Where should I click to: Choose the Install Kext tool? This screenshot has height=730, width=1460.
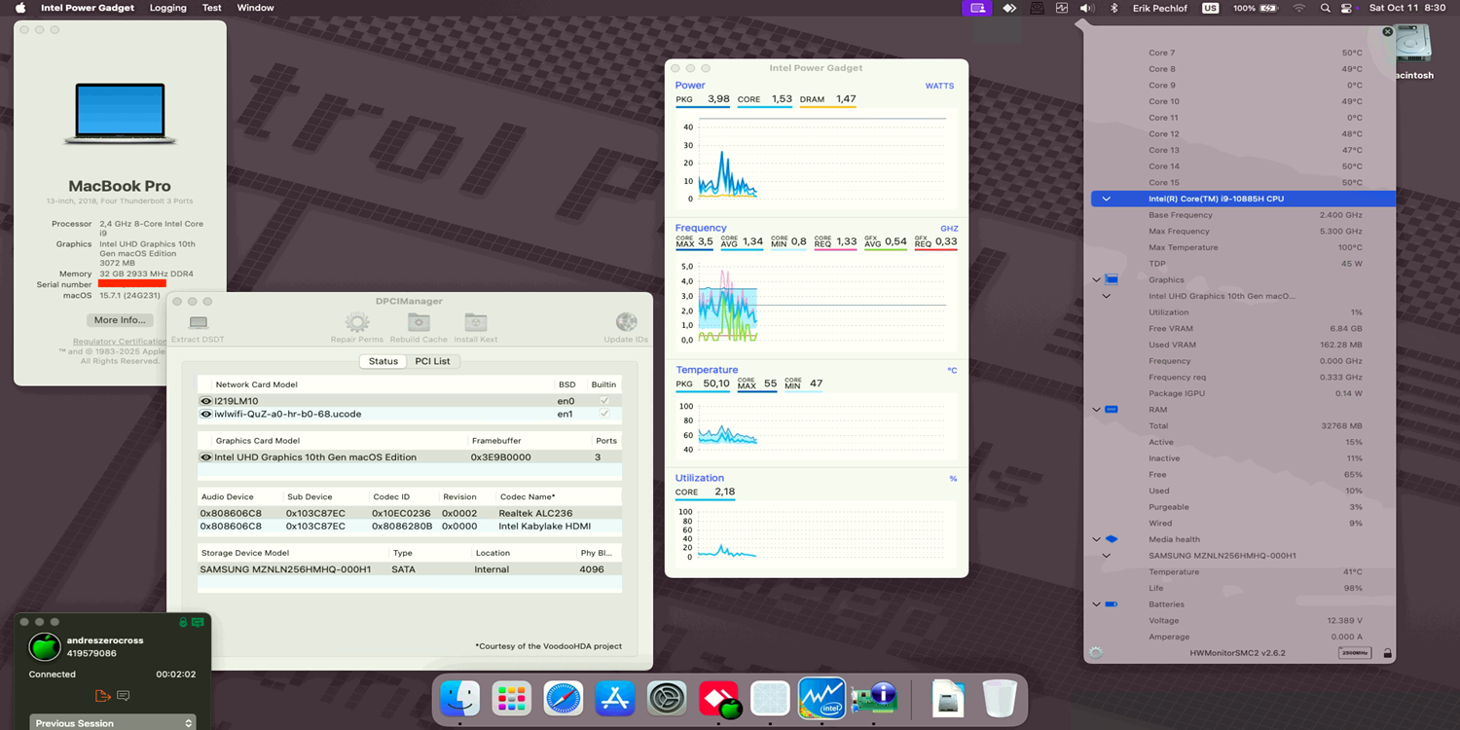475,325
